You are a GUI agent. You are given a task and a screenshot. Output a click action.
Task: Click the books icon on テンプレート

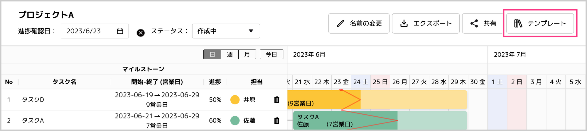[518, 23]
